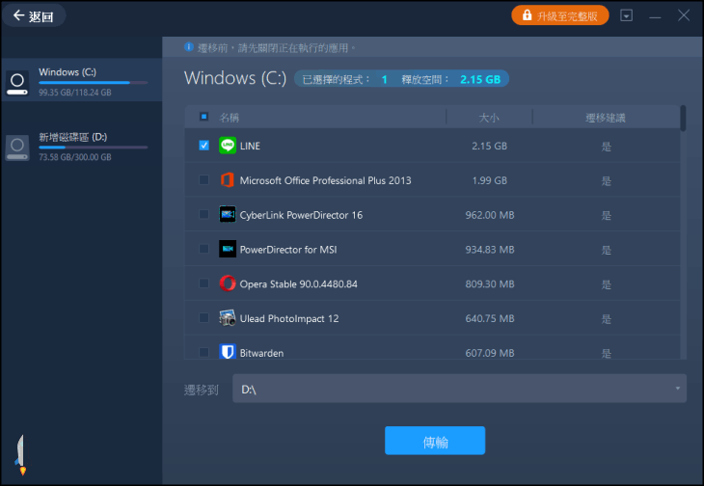Click the Bitwarden shield icon

pos(228,351)
